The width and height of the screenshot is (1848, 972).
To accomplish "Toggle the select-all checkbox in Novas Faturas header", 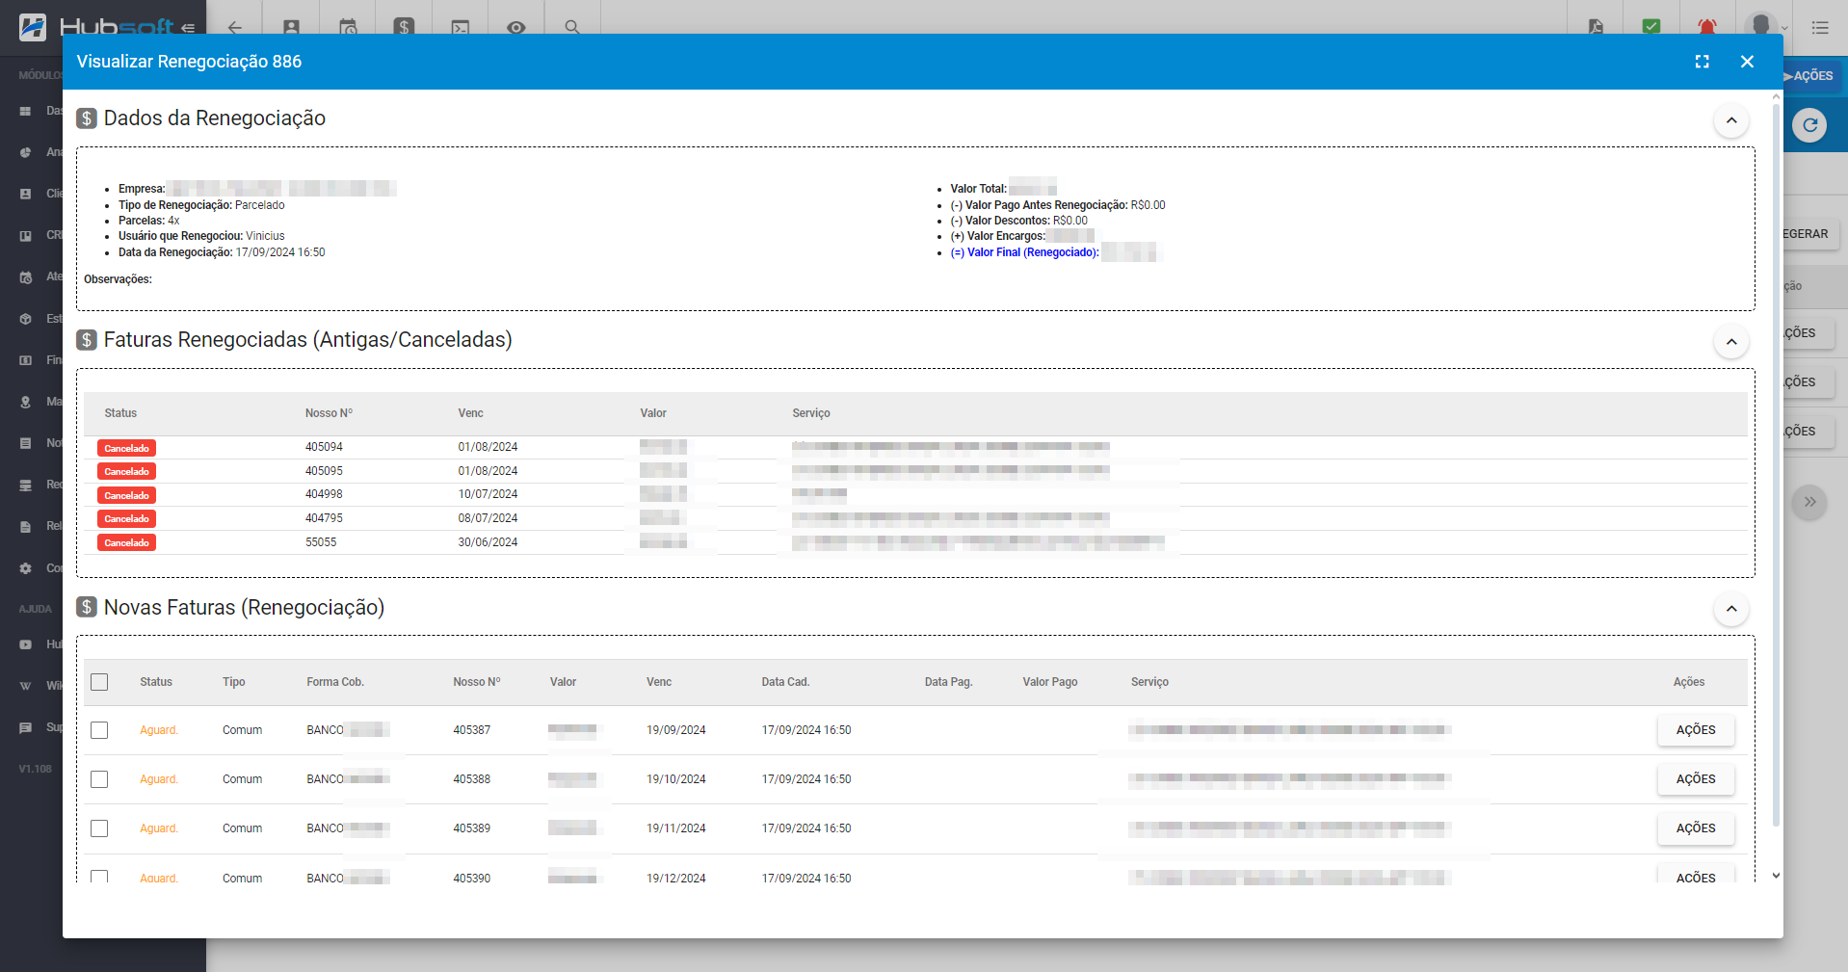I will coord(99,682).
